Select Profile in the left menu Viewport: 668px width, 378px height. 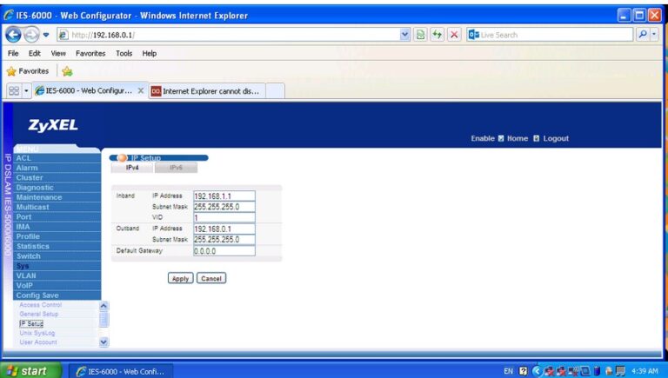(57, 236)
